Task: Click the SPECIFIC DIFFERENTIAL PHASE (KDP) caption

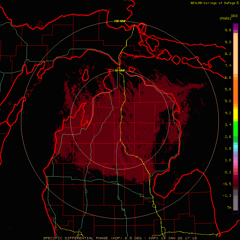Action: click(83, 238)
